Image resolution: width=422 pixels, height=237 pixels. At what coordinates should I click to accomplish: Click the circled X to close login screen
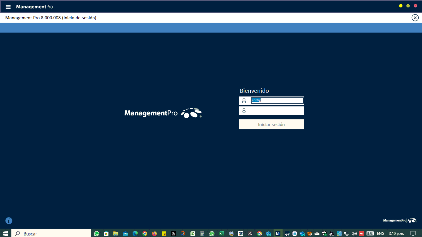[415, 18]
